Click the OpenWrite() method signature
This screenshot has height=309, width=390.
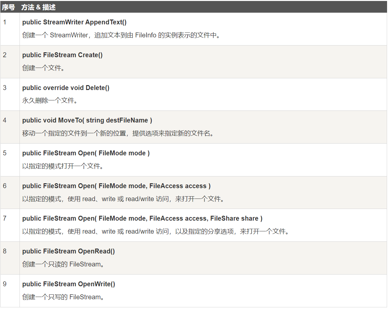[69, 284]
